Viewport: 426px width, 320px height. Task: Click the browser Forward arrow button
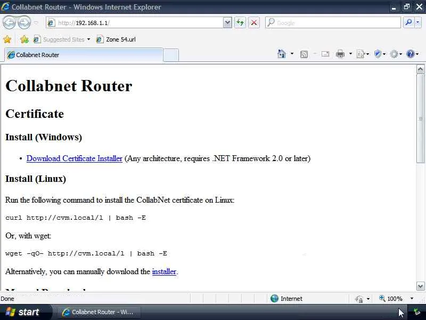point(24,22)
